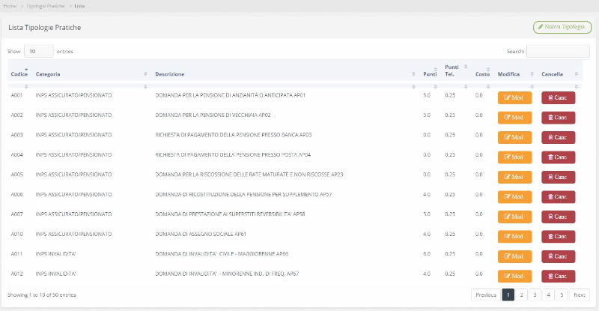Edit row A001 with Mod button
Viewport: 599px width, 311px height.
(514, 97)
